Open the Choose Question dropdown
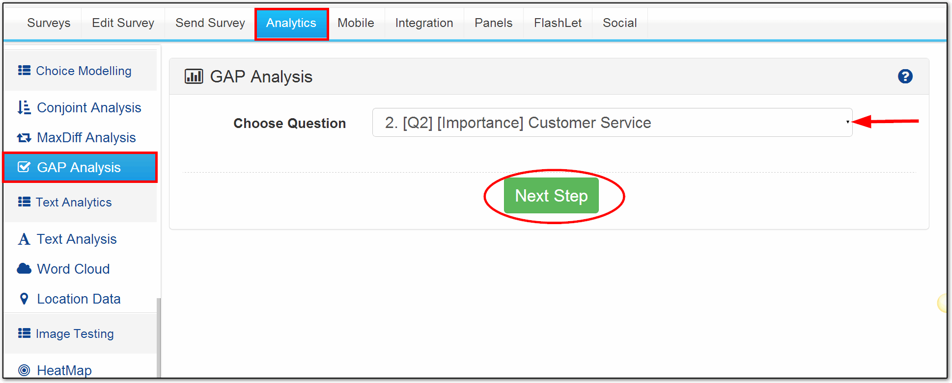The image size is (952, 383). 612,123
